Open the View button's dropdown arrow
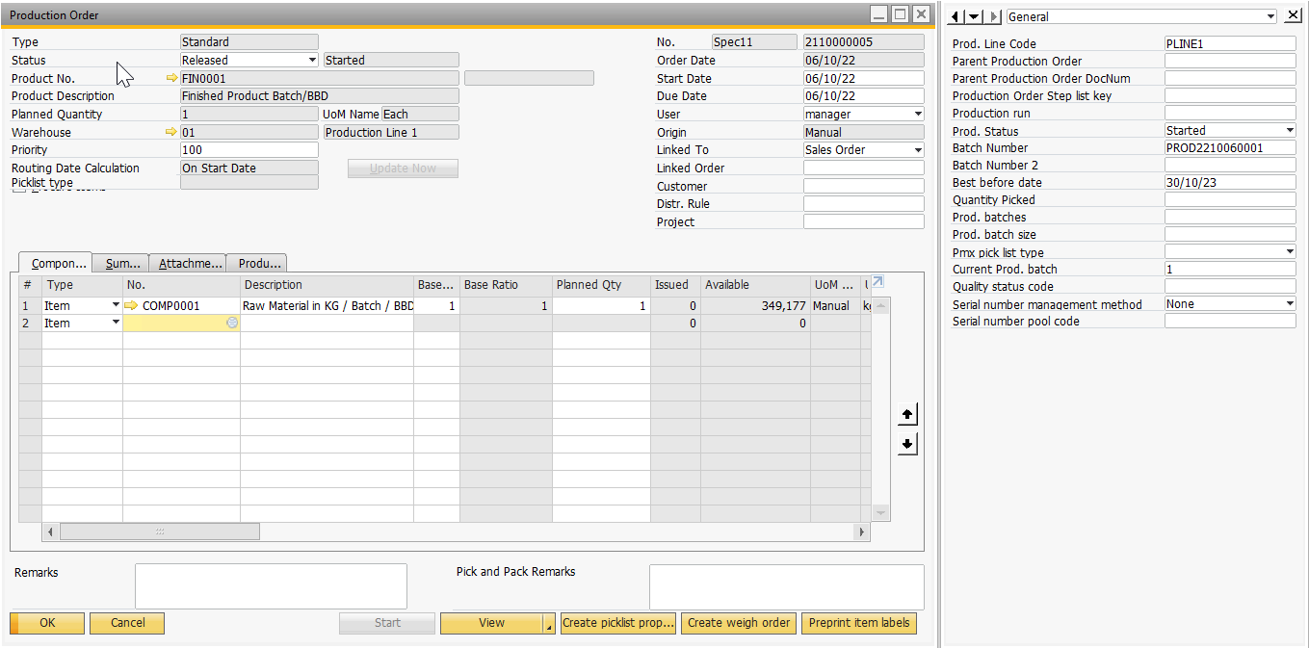Image resolution: width=1309 pixels, height=648 pixels. pyautogui.click(x=550, y=624)
